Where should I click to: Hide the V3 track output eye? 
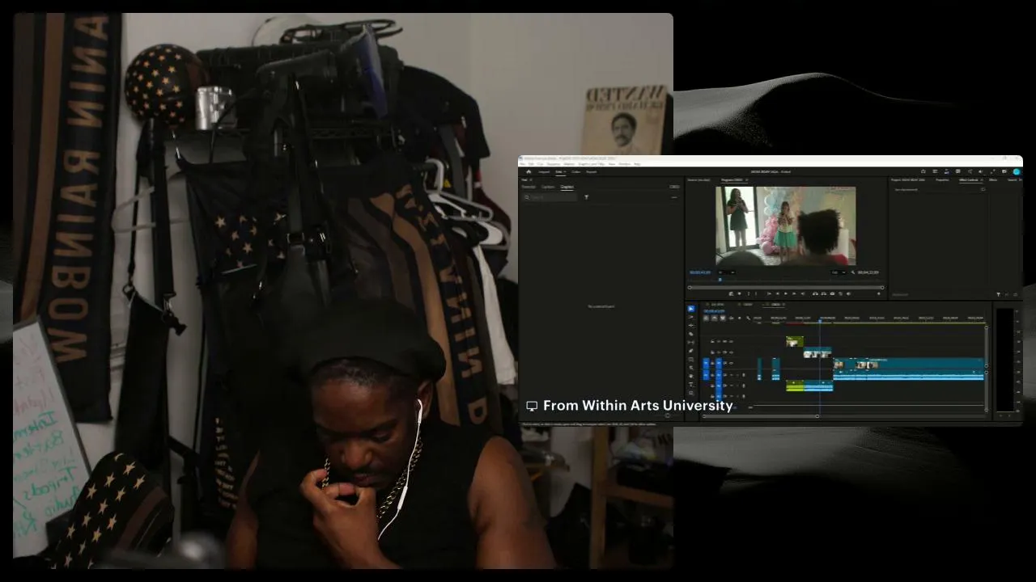click(x=731, y=341)
